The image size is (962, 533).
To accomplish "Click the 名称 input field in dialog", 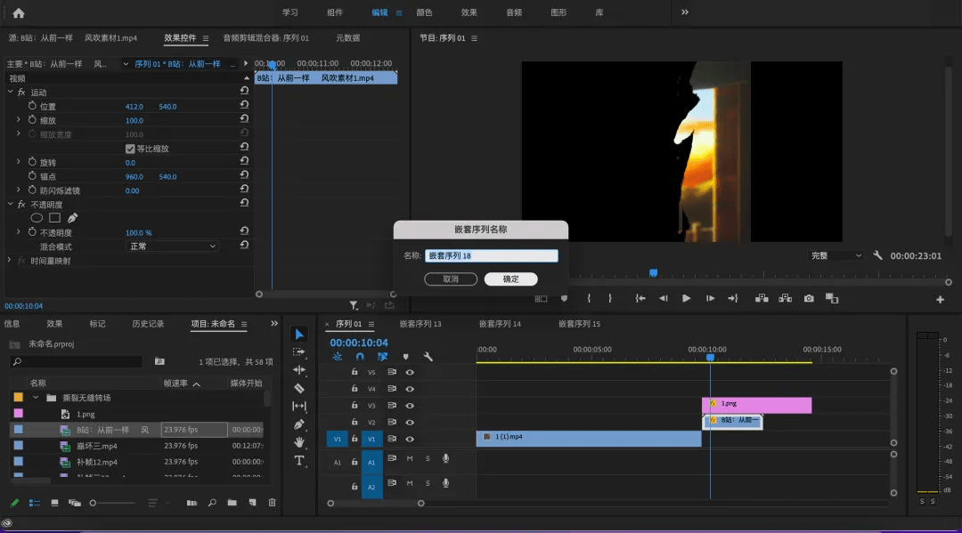I will (492, 255).
